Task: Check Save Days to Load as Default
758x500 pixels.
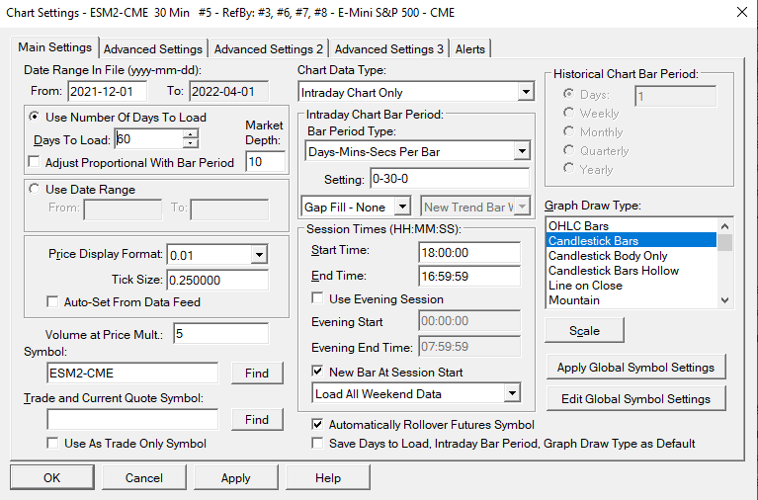Action: (x=317, y=444)
